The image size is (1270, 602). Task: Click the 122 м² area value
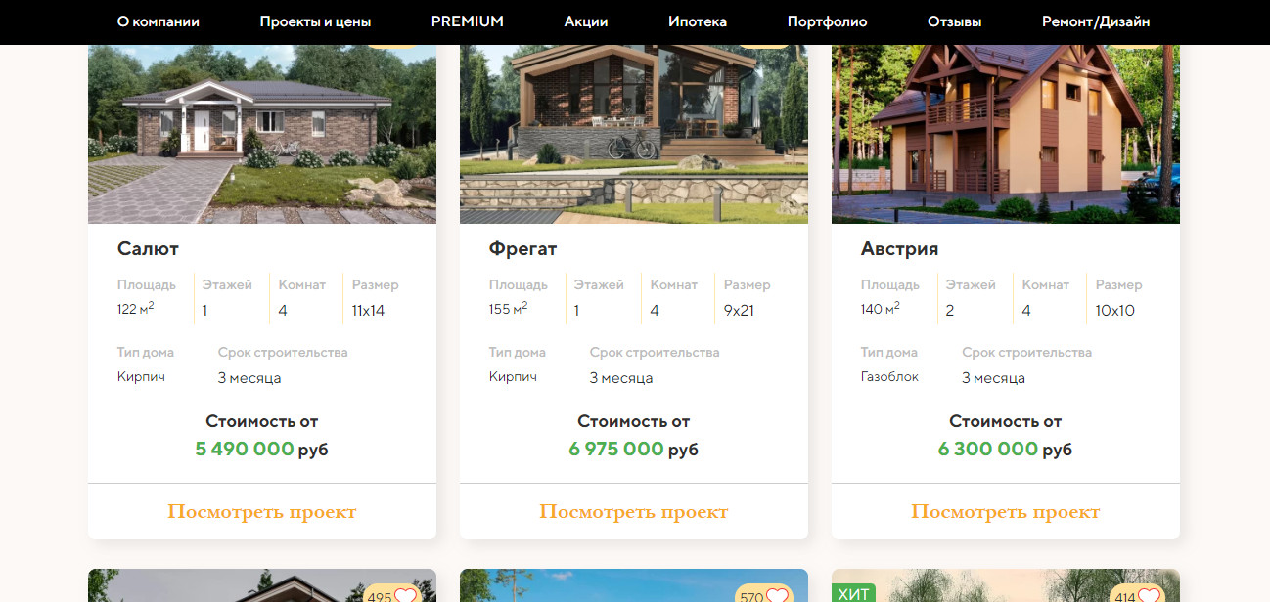click(136, 310)
